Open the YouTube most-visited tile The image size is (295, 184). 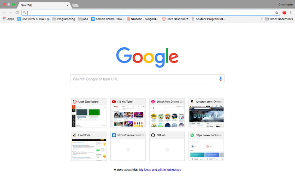pos(128,113)
